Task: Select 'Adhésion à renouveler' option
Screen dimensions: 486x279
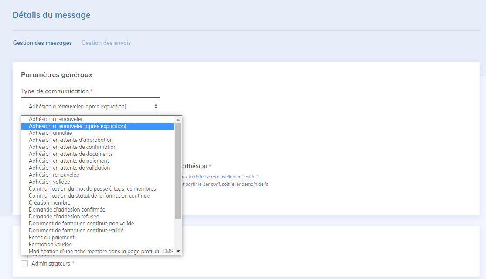Action: [56, 119]
